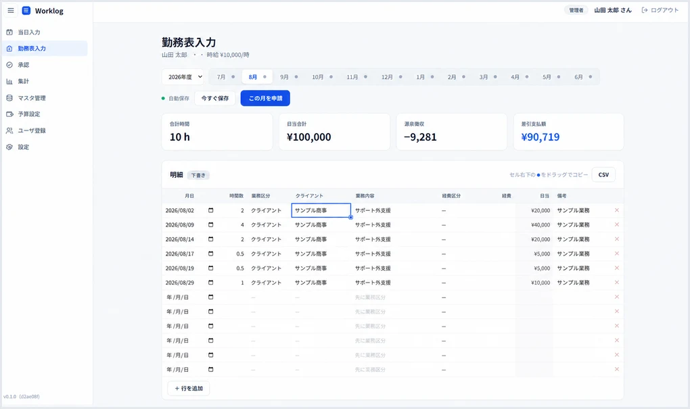Switch to the 7月 tab
This screenshot has height=409, width=690.
tap(225, 77)
